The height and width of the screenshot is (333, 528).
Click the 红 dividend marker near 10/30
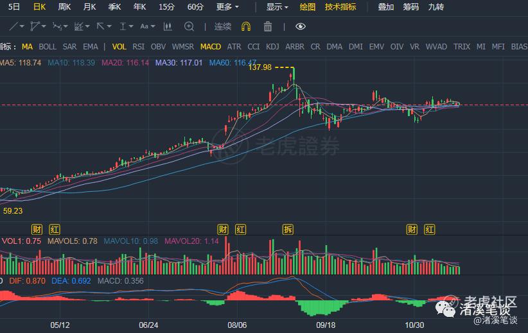[429, 230]
